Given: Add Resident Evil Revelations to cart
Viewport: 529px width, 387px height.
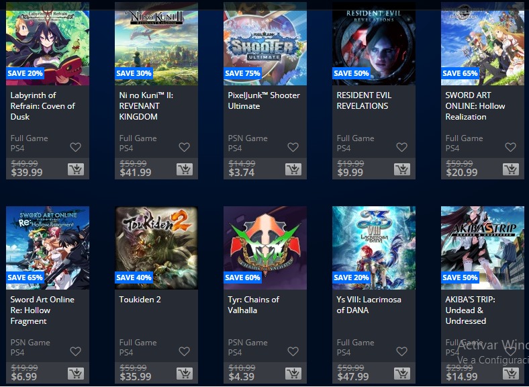Looking at the screenshot, I should coord(402,169).
